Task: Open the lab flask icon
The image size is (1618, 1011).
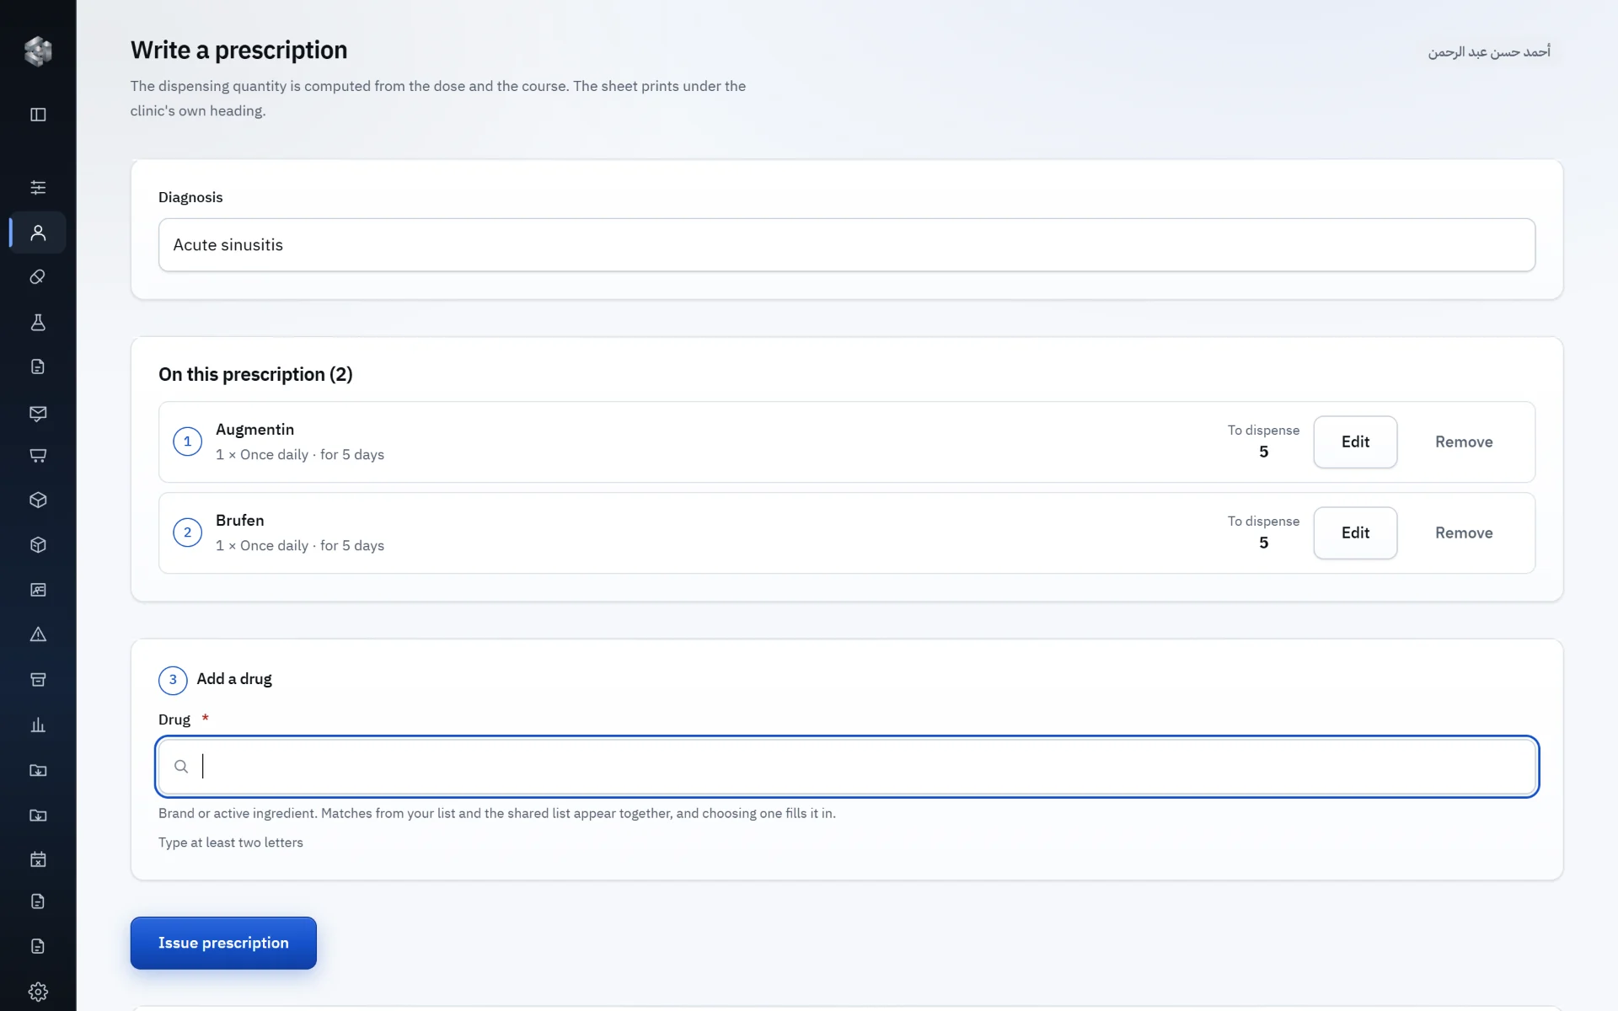Action: coord(38,322)
